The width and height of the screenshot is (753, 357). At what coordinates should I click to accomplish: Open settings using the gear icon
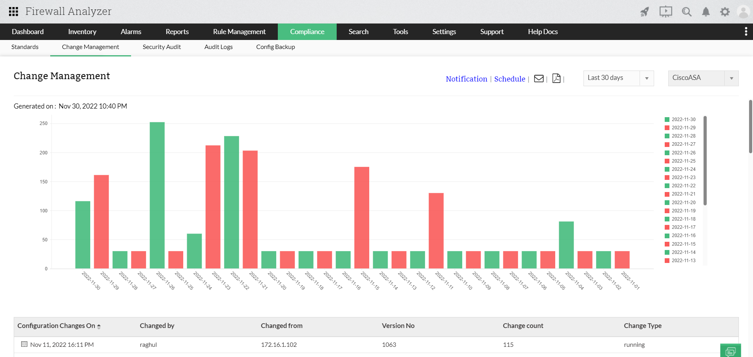[x=725, y=12]
